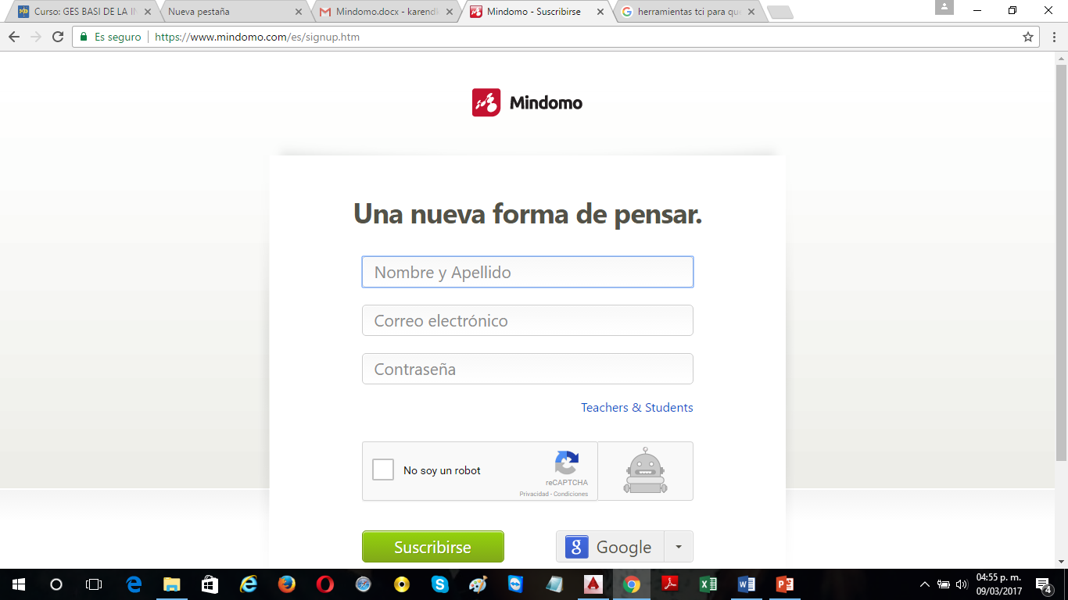Open Word from the taskbar
This screenshot has width=1068, height=600.
tap(747, 584)
